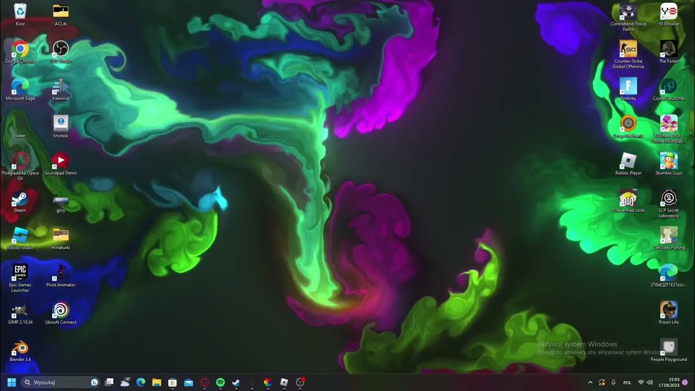Open the Kosz recycle bin icon
Screen dimensions: 695x391
[x=20, y=15]
